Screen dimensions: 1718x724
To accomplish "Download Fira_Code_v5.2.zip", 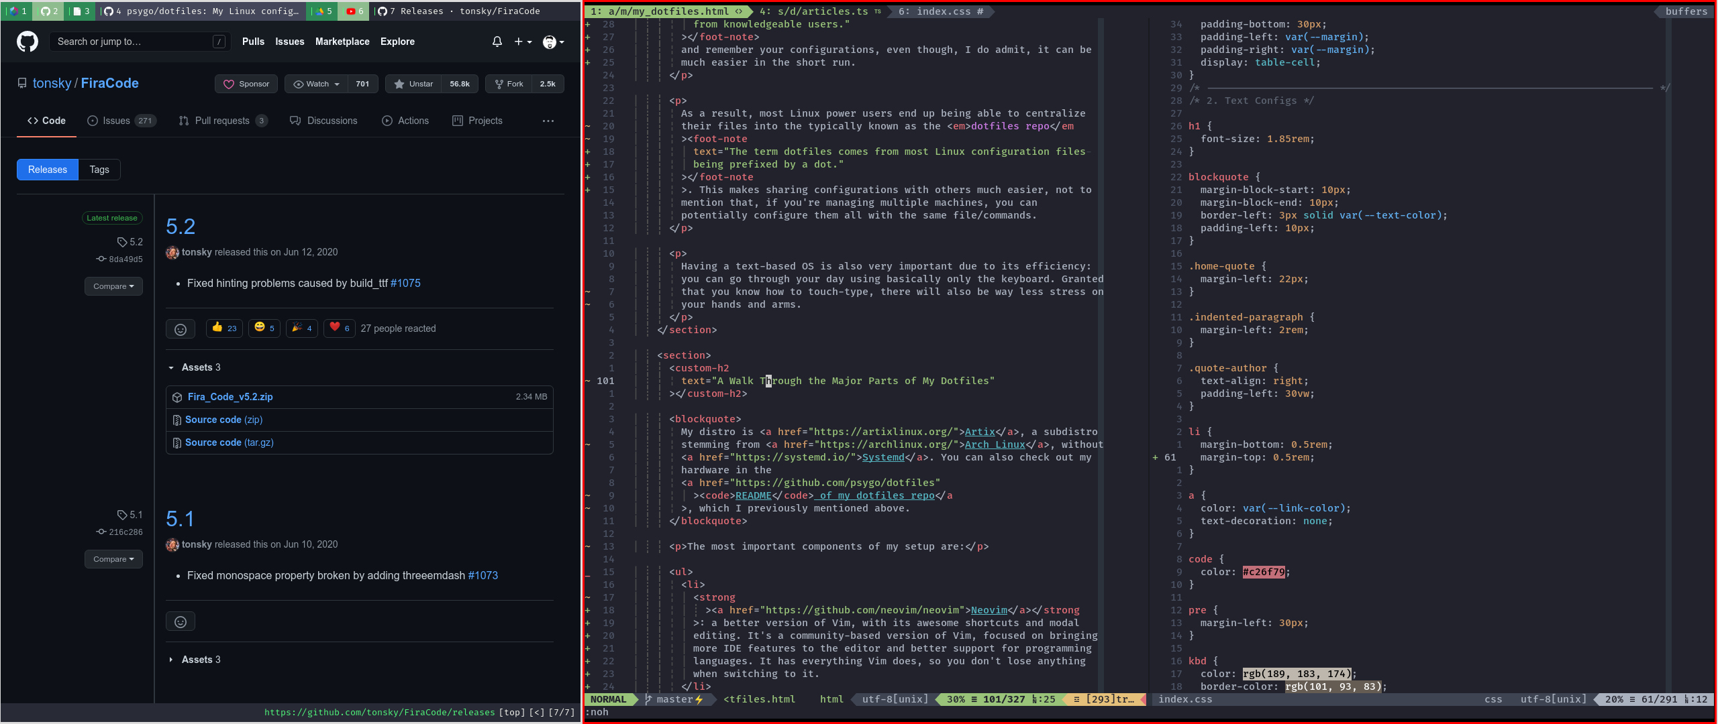I will 230,397.
